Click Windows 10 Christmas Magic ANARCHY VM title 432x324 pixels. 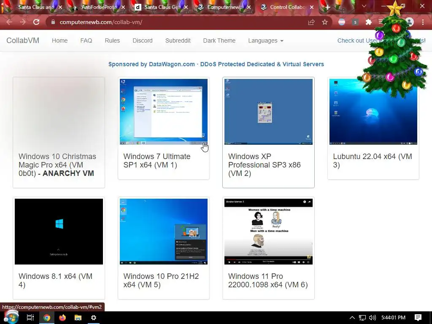57,165
